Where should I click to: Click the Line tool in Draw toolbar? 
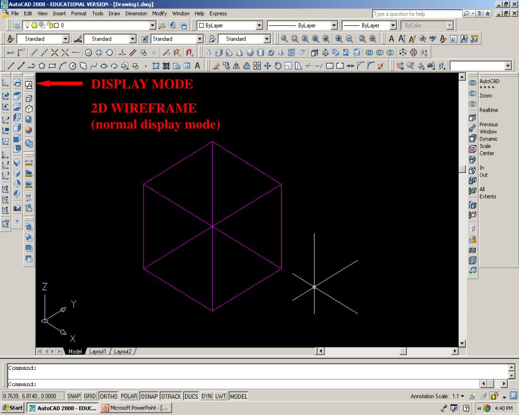point(11,65)
